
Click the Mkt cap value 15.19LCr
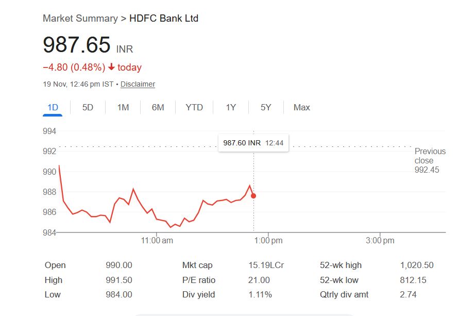[x=266, y=265]
